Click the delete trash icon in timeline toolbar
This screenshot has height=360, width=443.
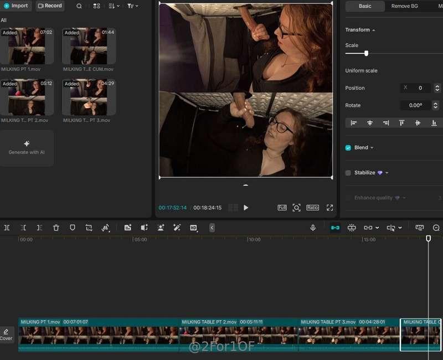[x=56, y=228]
